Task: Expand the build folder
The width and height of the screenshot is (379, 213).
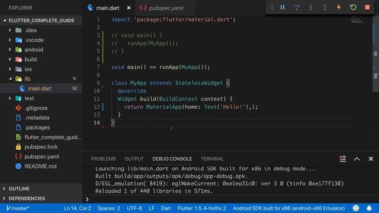Action: [10, 59]
